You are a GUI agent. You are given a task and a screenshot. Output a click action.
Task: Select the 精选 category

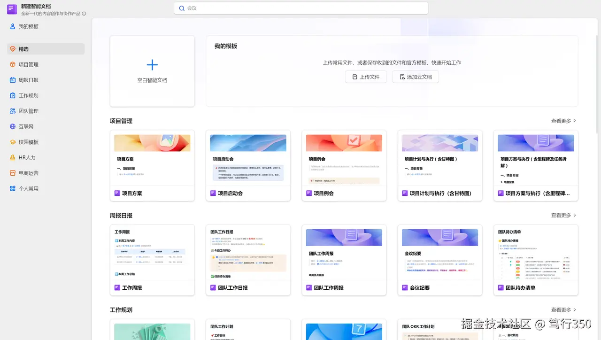tap(46, 49)
